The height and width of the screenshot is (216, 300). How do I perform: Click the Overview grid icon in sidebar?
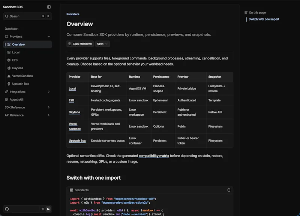click(x=9, y=45)
